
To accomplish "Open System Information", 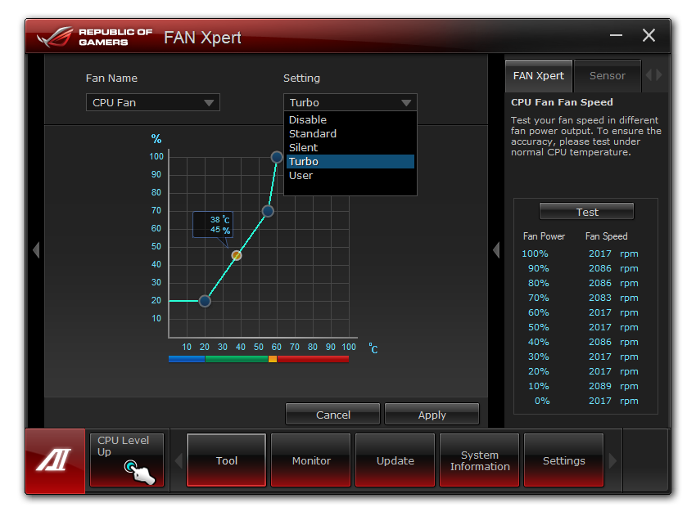I will [479, 460].
